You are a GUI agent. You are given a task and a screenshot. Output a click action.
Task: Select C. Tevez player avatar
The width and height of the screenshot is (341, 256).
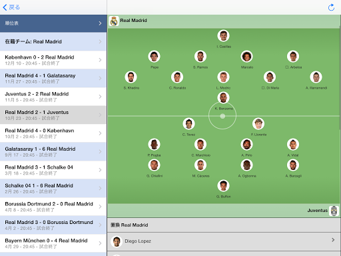coord(188,124)
